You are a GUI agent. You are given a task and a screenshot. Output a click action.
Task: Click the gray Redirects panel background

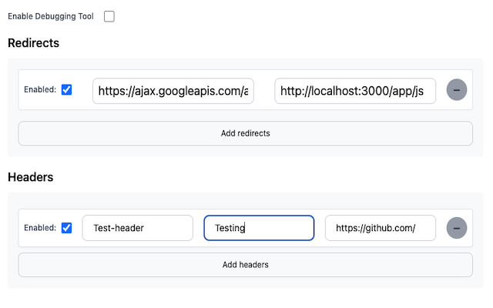pos(245,152)
